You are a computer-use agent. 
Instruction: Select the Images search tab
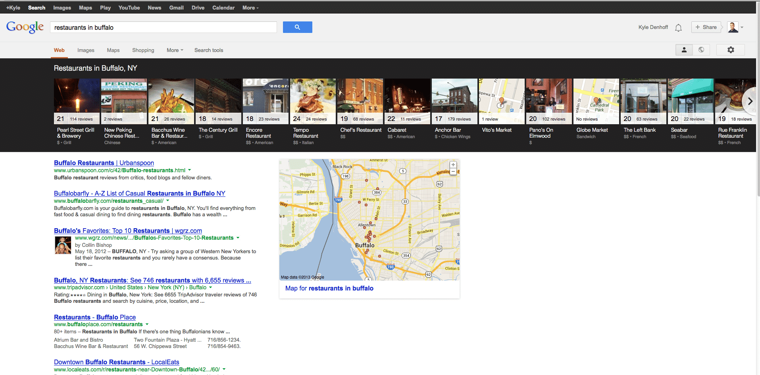tap(86, 50)
